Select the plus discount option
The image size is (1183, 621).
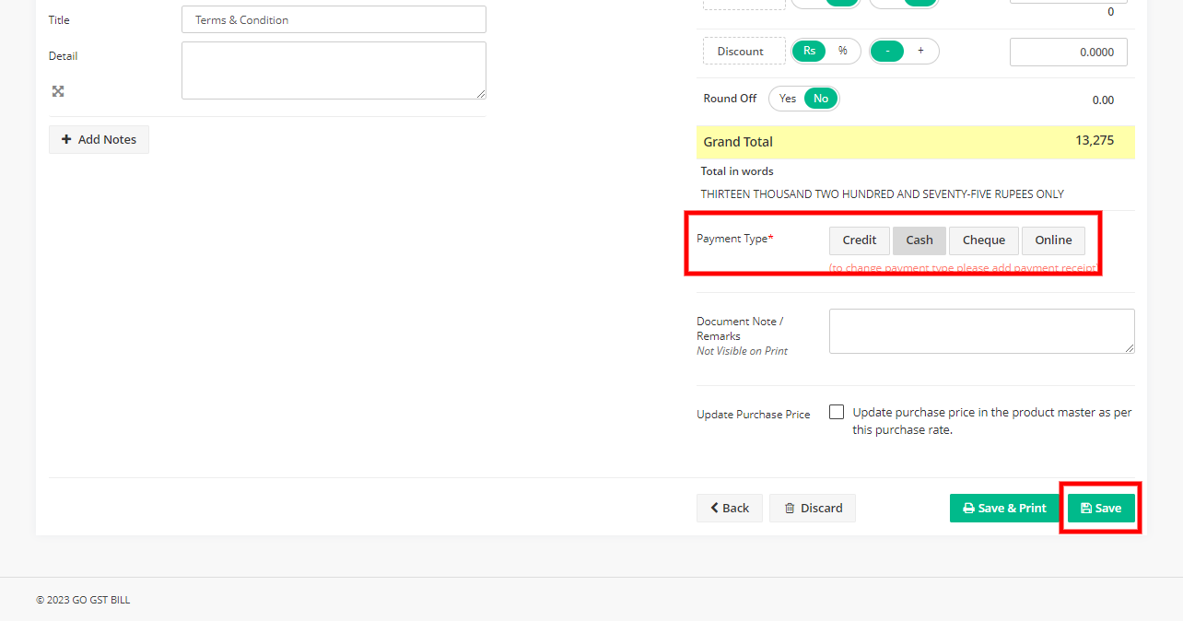920,51
